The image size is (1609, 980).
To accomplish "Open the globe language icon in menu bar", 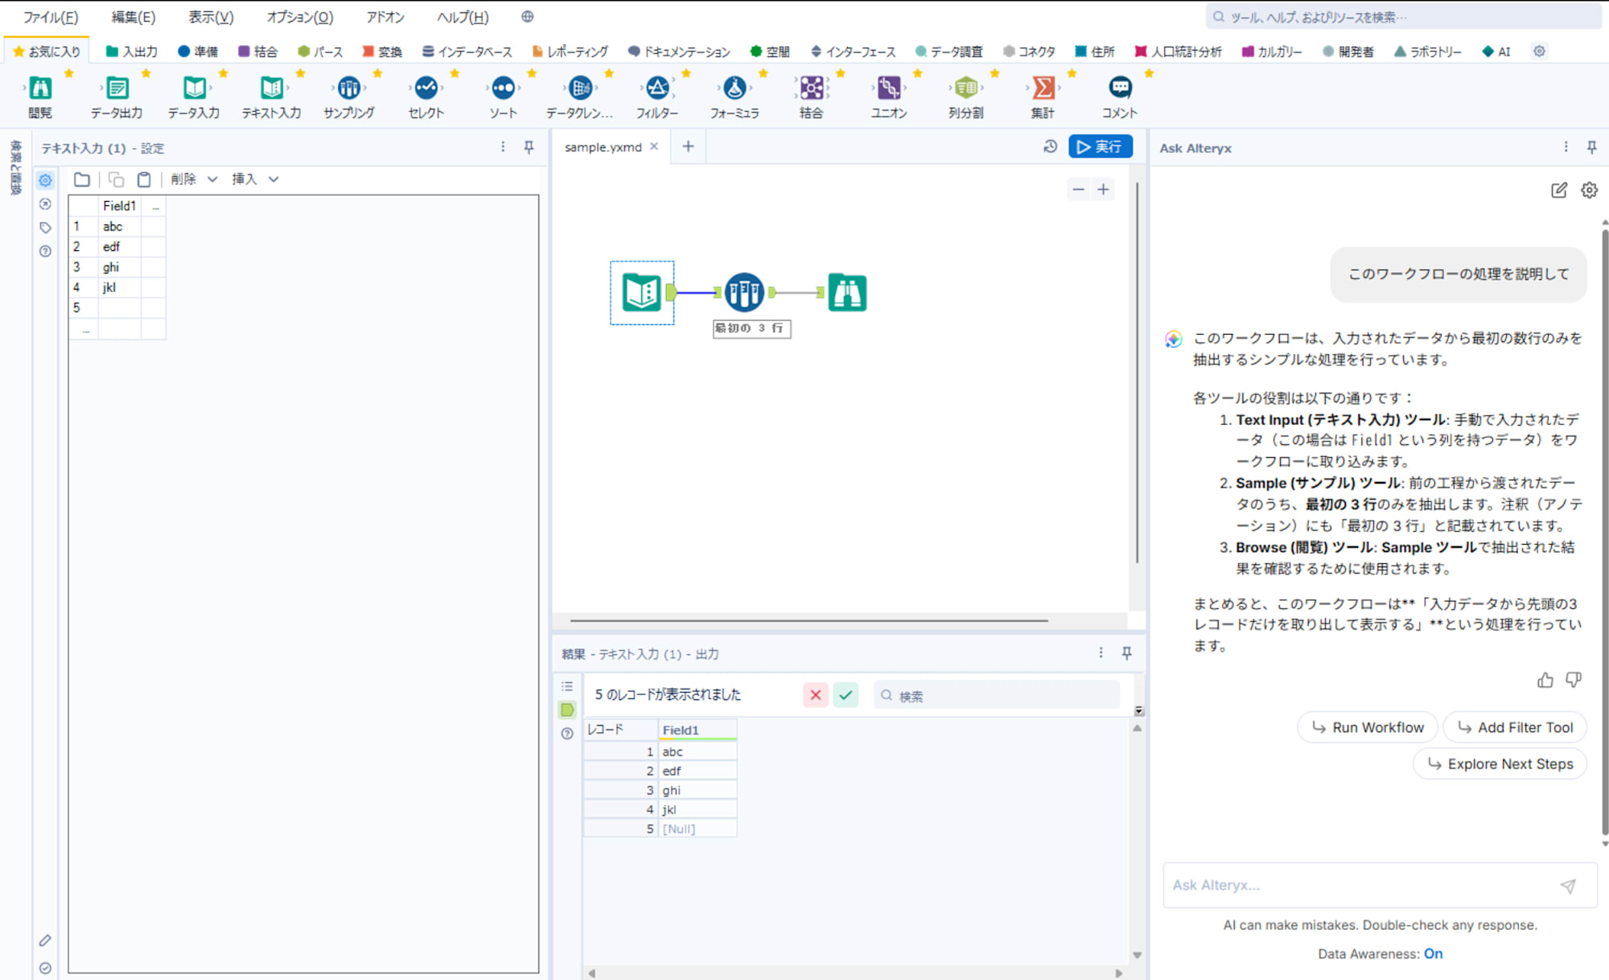I will 527,17.
